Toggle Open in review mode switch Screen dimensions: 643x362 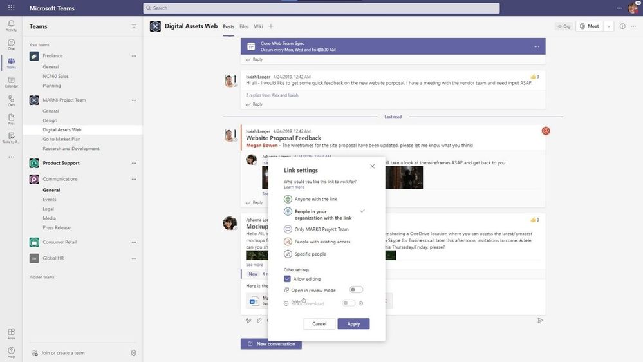pyautogui.click(x=355, y=290)
